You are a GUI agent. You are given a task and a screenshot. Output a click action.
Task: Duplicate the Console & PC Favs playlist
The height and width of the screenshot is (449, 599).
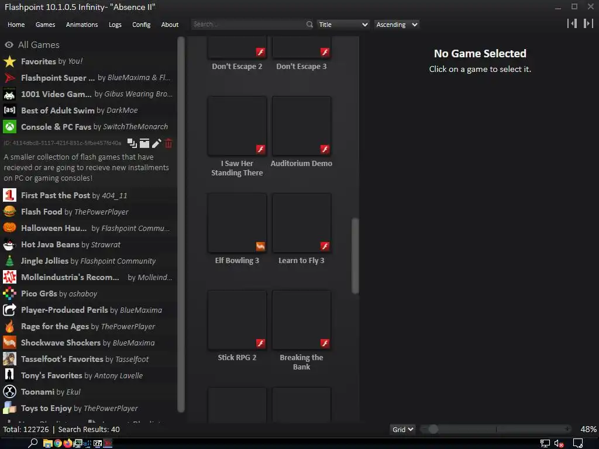(x=132, y=143)
